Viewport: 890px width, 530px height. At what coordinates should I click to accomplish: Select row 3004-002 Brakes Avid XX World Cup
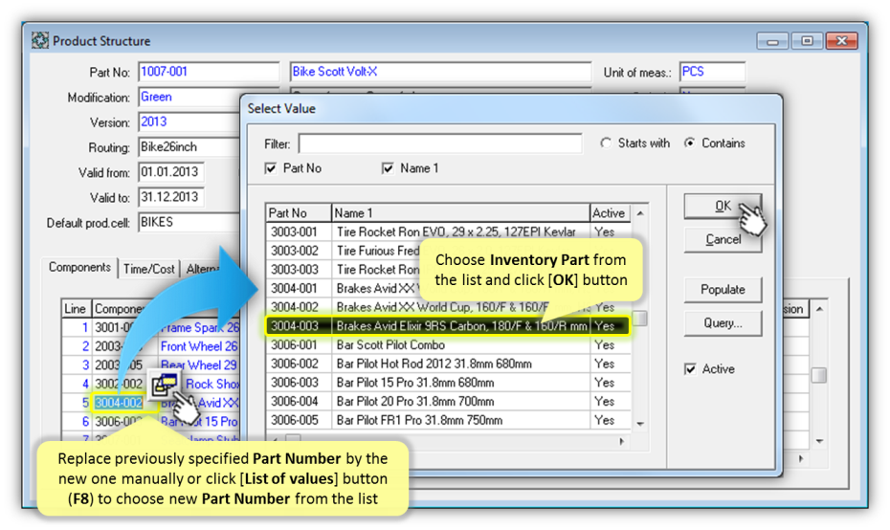(448, 307)
